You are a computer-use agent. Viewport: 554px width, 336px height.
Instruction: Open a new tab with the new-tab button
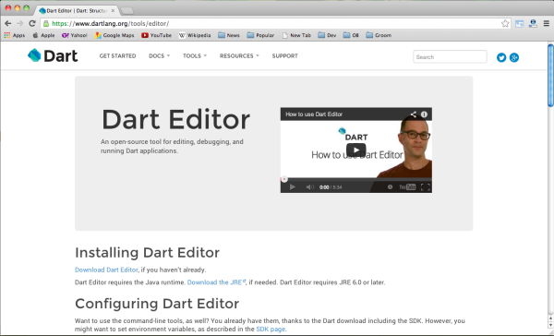coord(126,11)
